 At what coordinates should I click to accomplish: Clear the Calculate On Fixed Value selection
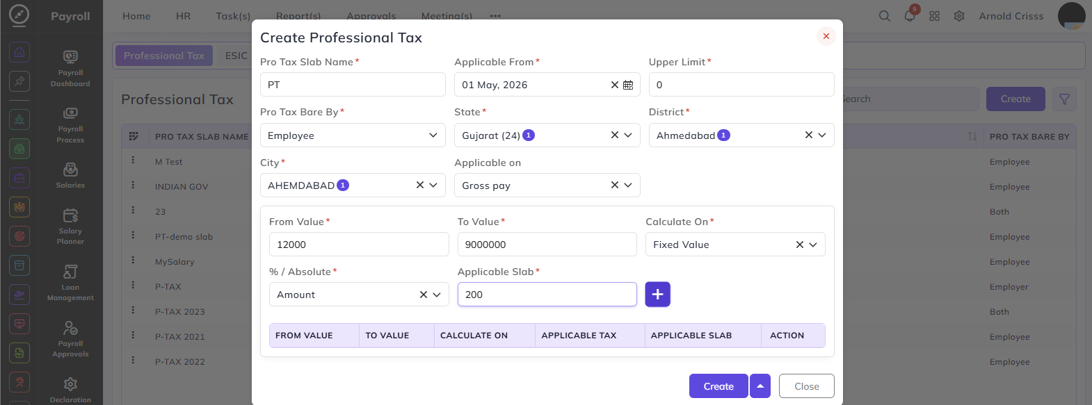point(799,245)
